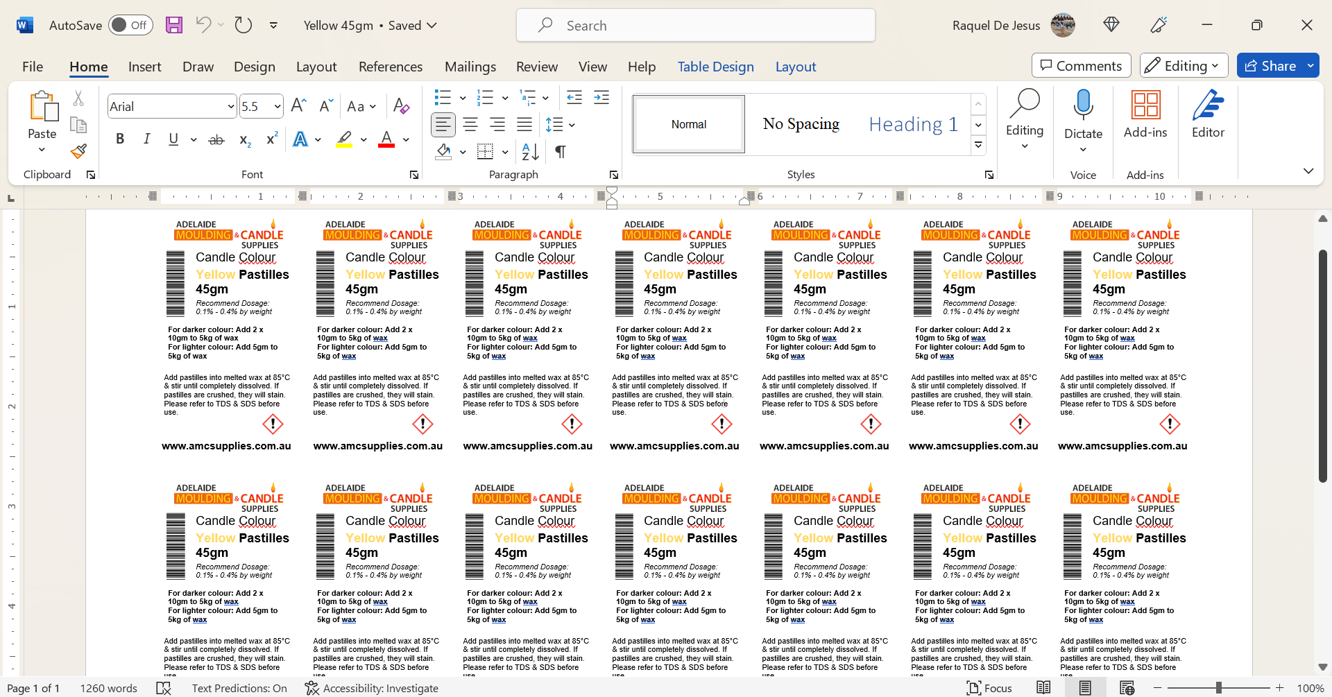1332x697 pixels.
Task: Open line spacing options dropdown
Action: pos(572,125)
